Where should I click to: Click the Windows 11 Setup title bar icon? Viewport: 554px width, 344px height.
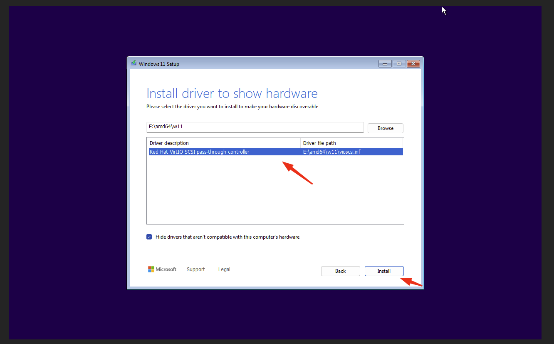(134, 63)
